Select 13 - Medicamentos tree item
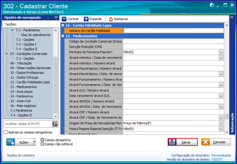The height and width of the screenshot is (164, 237). click(24, 87)
